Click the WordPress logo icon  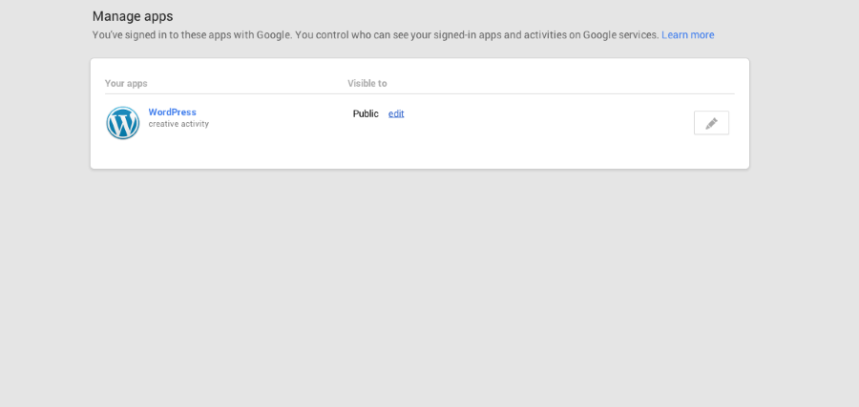(123, 123)
